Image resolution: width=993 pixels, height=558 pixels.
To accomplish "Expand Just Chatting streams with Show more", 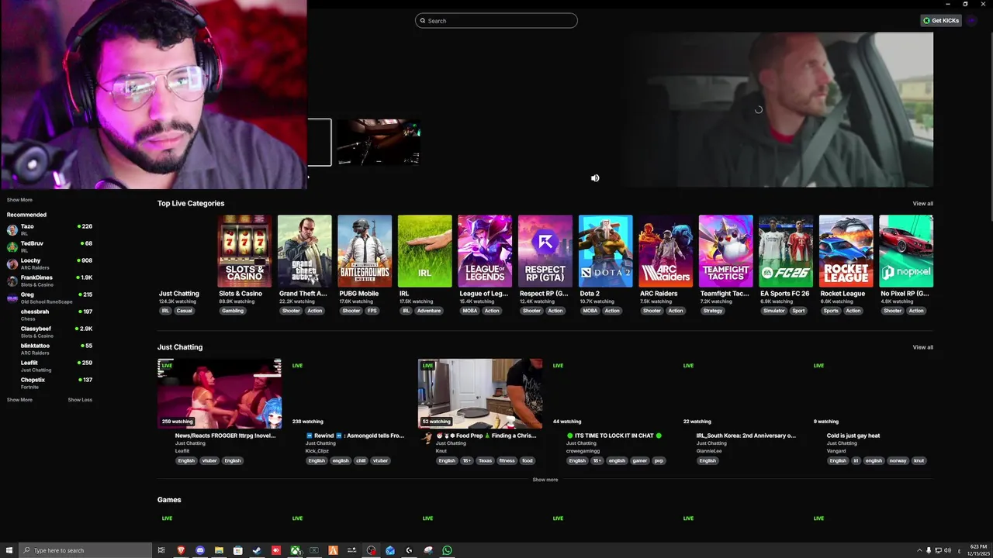I will pyautogui.click(x=545, y=480).
